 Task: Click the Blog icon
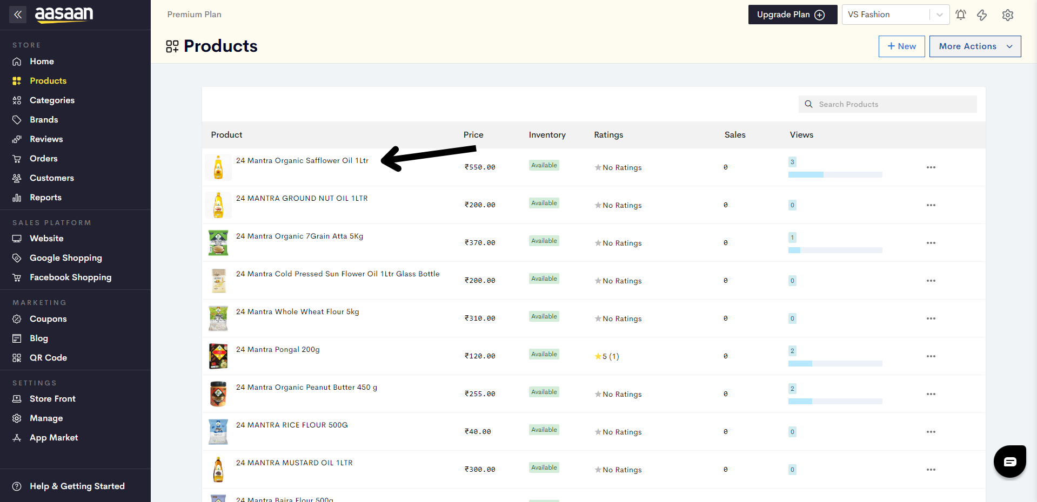(x=17, y=338)
